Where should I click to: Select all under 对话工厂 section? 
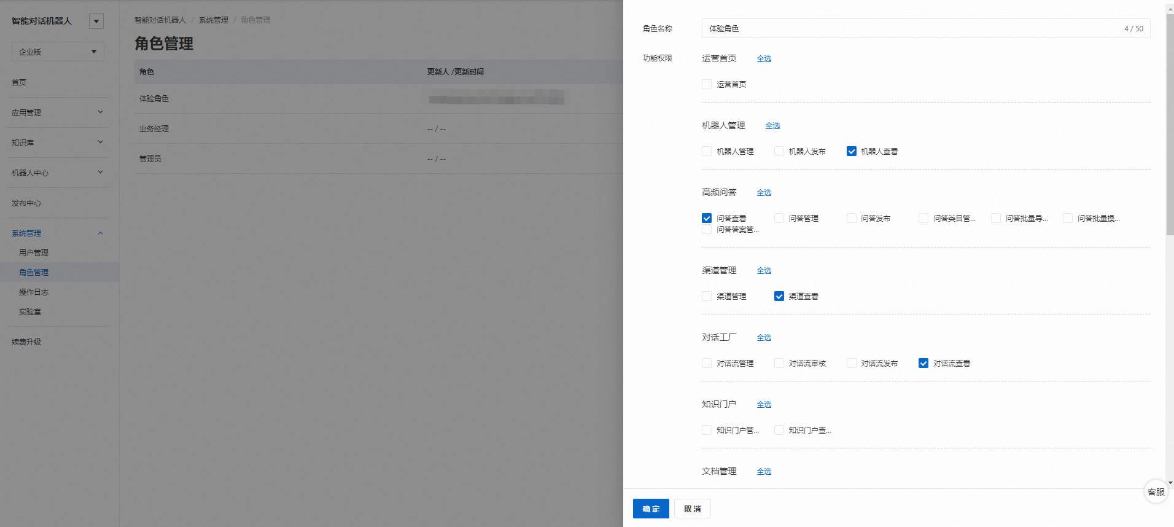coord(764,337)
